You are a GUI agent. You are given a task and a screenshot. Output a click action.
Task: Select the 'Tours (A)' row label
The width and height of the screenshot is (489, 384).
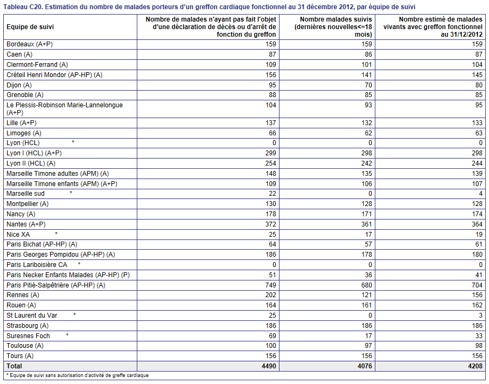(x=20, y=356)
